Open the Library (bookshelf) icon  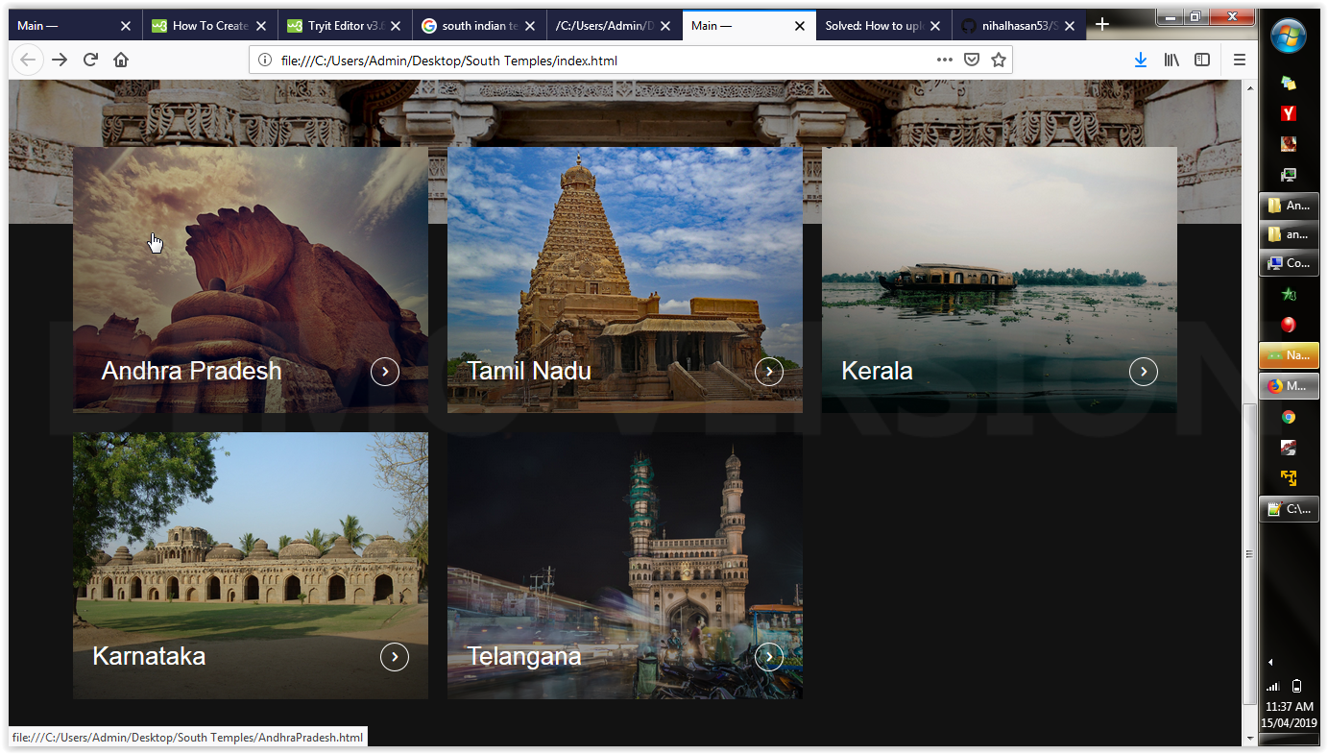1171,59
